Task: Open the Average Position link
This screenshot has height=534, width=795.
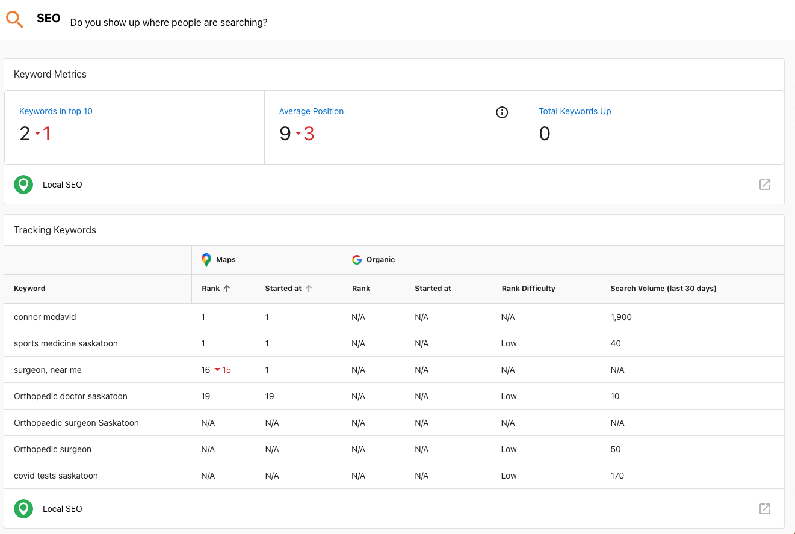Action: [x=311, y=111]
